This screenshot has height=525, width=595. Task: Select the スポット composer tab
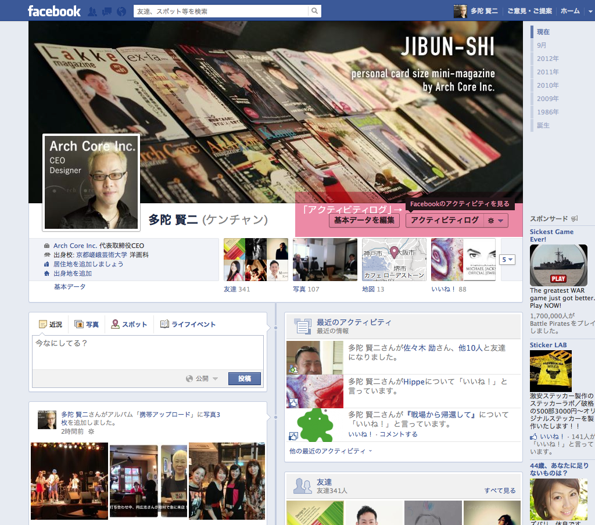(x=129, y=324)
